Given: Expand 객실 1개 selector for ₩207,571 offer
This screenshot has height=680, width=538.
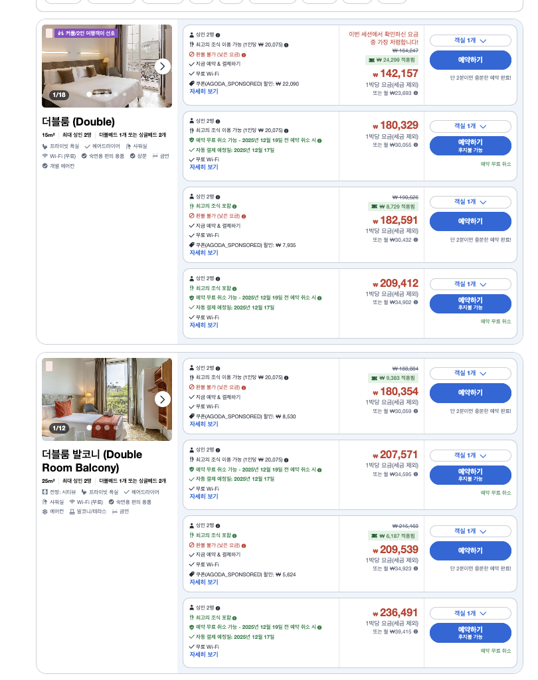Looking at the screenshot, I should 470,456.
